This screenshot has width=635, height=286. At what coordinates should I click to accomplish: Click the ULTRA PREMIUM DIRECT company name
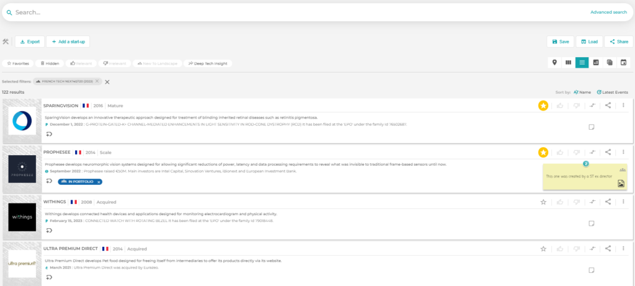71,249
